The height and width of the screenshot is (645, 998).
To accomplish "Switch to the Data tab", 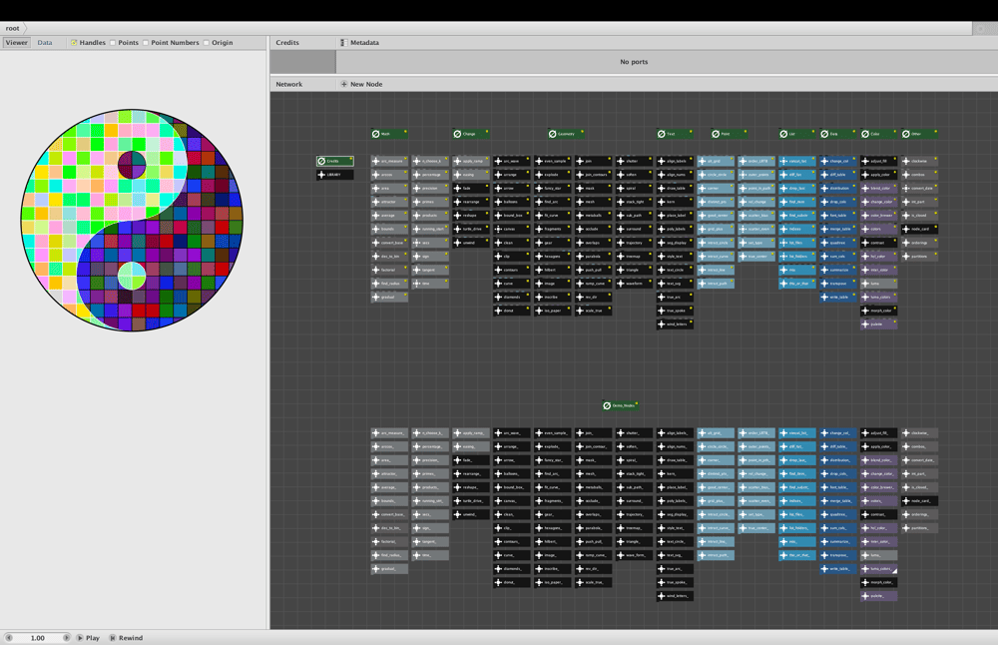I will pyautogui.click(x=45, y=43).
